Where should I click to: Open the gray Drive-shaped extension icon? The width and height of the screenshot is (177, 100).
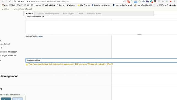click(163, 1)
